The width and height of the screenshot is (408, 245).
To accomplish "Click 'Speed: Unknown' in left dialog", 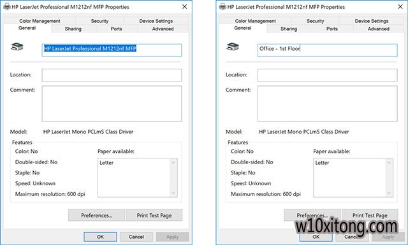I will point(35,183).
